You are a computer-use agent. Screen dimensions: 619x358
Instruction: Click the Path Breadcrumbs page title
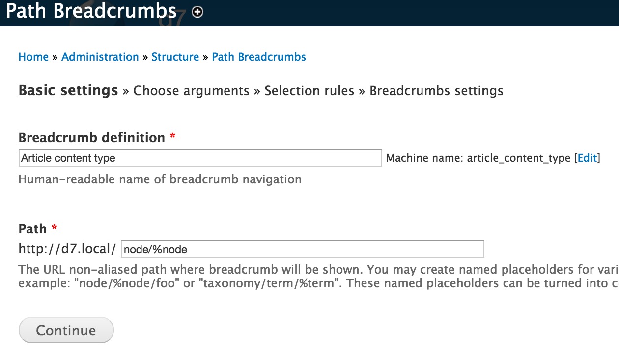click(x=91, y=11)
